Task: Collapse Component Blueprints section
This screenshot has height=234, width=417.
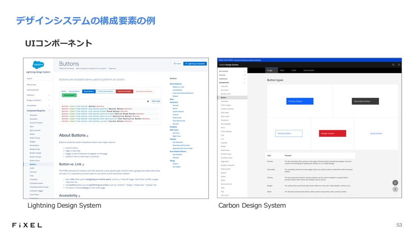Action: [x=49, y=110]
